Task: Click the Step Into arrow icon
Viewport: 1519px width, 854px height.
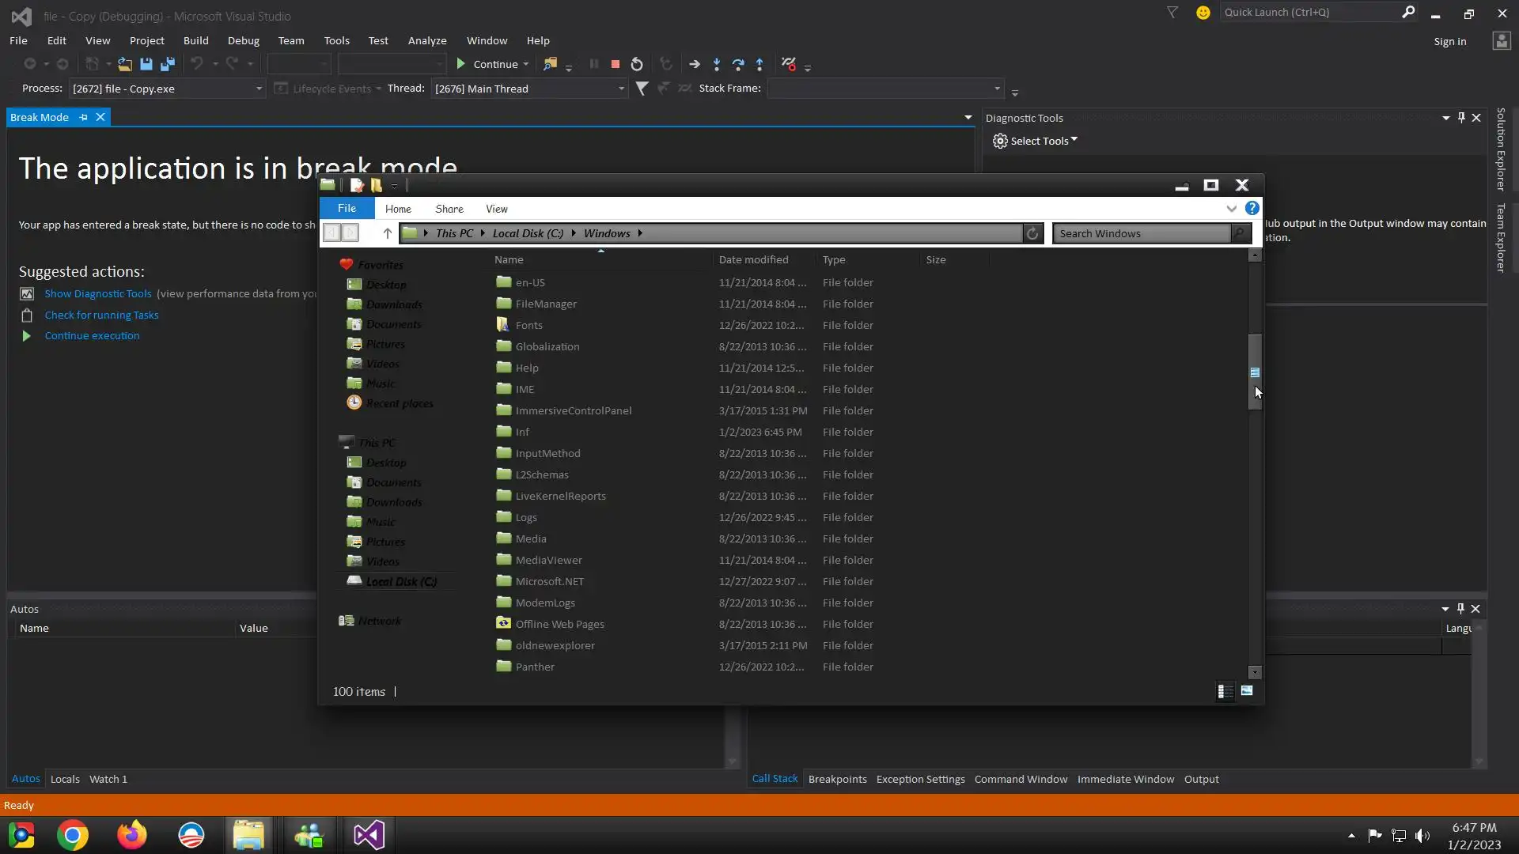Action: (717, 65)
